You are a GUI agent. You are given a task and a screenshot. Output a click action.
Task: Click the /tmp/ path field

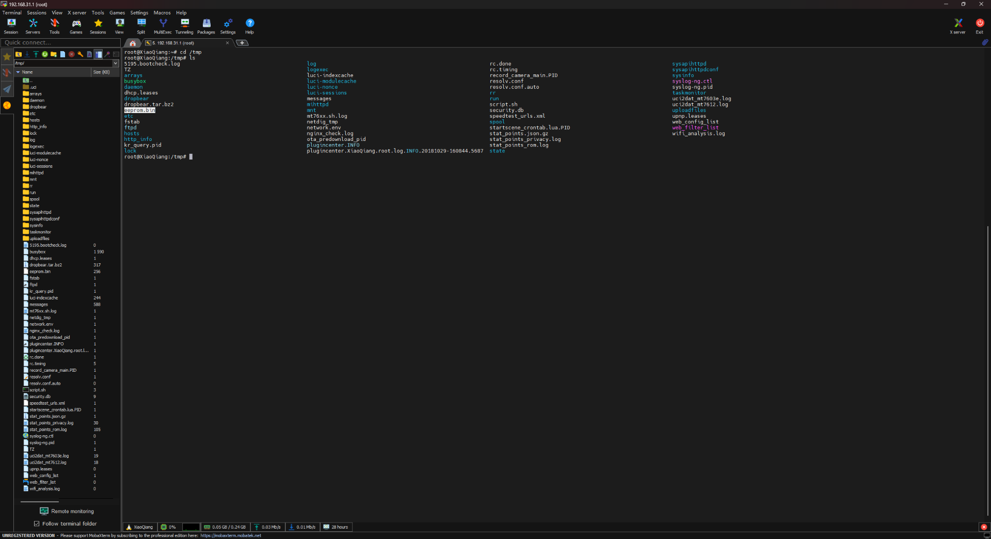pos(63,63)
